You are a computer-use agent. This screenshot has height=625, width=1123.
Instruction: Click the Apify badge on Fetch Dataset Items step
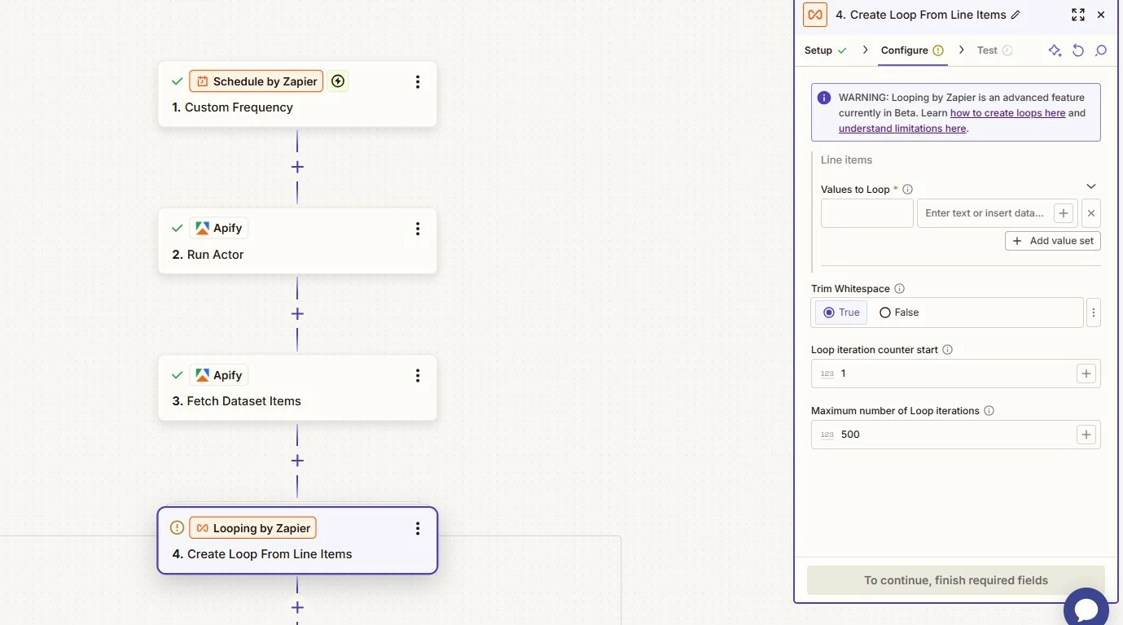pos(219,375)
